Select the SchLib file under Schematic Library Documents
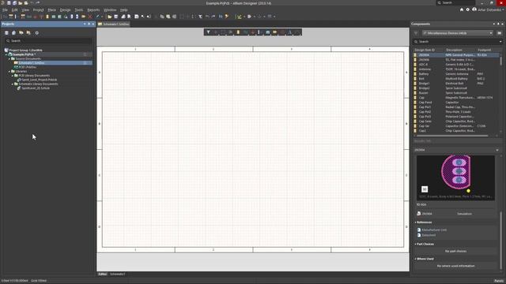Screen dimensions: 506x284 coord(36,88)
